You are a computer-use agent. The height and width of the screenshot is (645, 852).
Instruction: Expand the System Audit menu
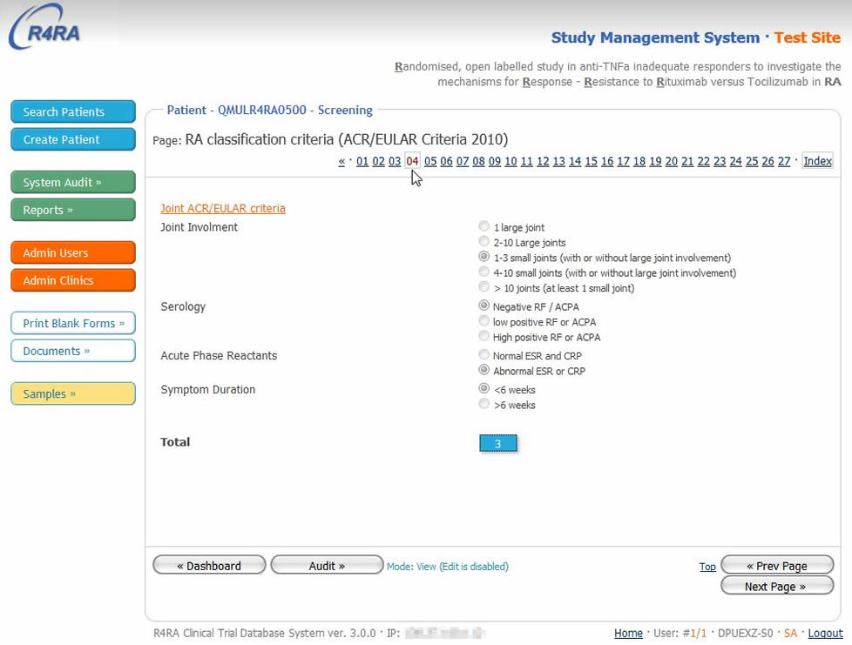pyautogui.click(x=73, y=182)
